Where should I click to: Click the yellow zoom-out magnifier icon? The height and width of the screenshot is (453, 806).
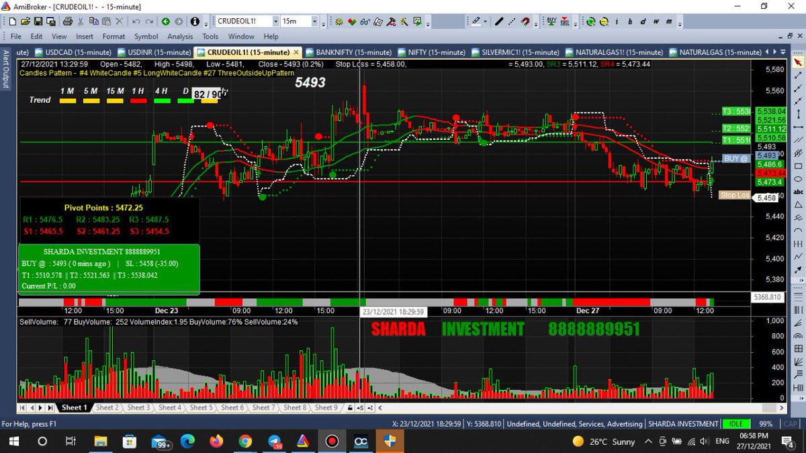[604, 22]
